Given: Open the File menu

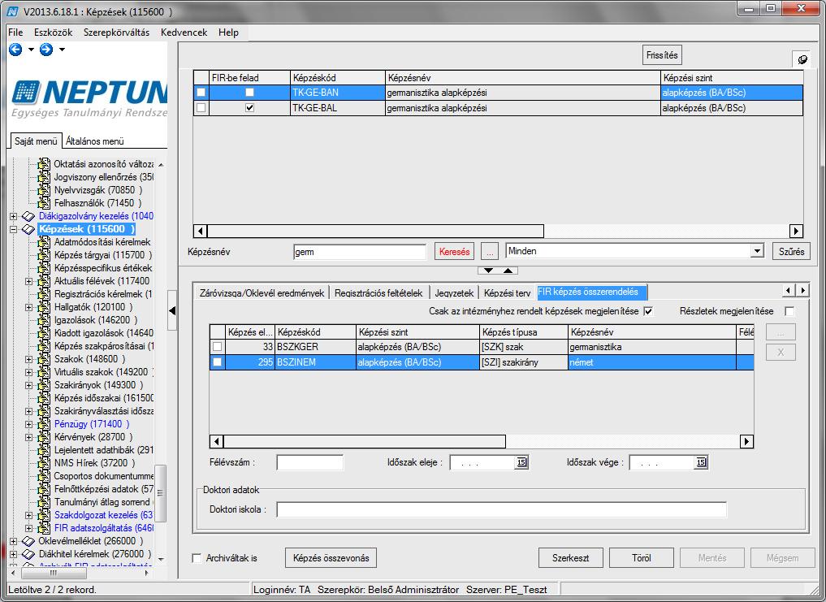Looking at the screenshot, I should (x=15, y=32).
